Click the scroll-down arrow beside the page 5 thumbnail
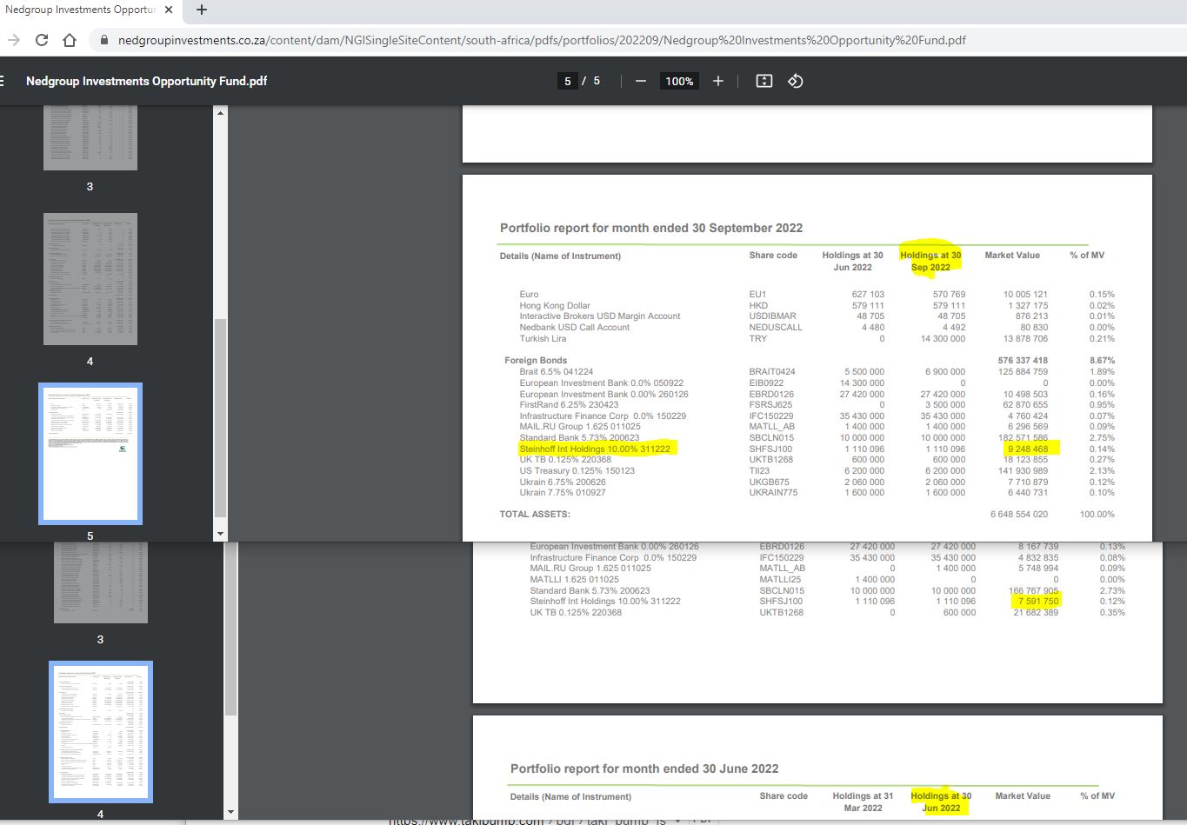 (x=220, y=534)
